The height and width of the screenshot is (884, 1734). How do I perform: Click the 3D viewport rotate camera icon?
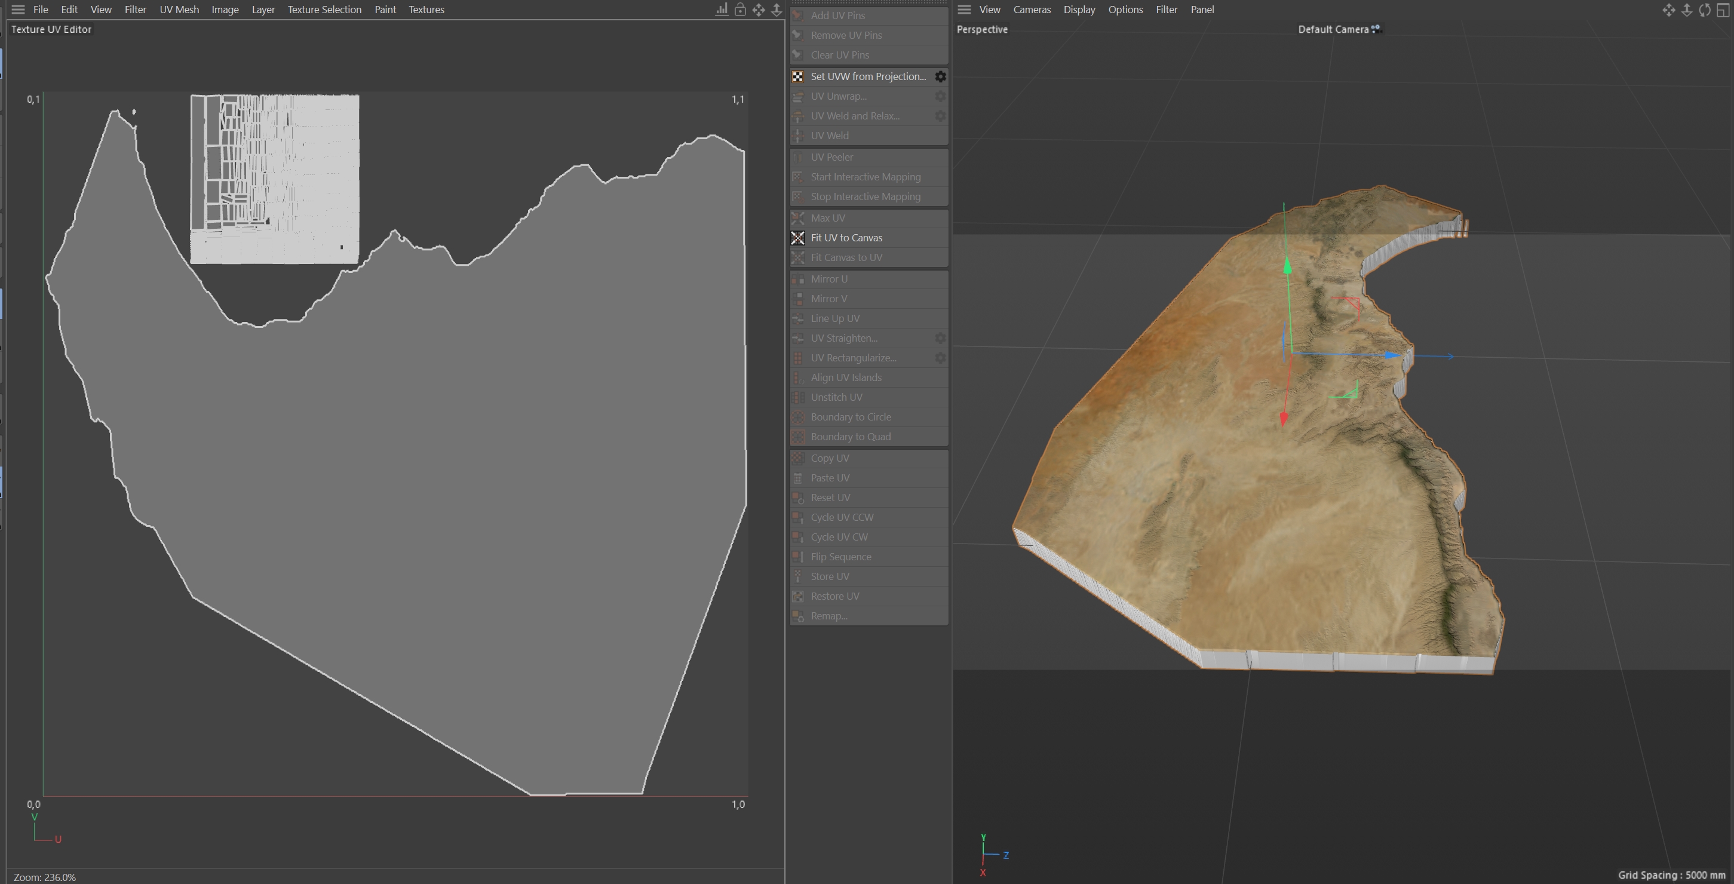(x=1704, y=10)
